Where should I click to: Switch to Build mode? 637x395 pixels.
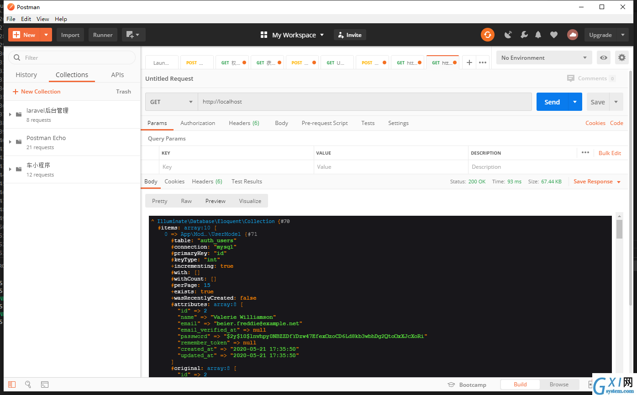(x=520, y=385)
